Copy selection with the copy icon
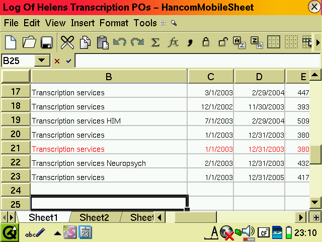Viewport: 322px width, 242px height. tap(85, 42)
